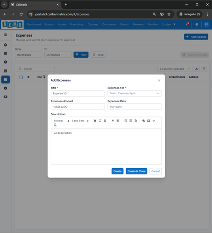Open the notifications bell
The image size is (212, 233).
pyautogui.click(x=187, y=24)
